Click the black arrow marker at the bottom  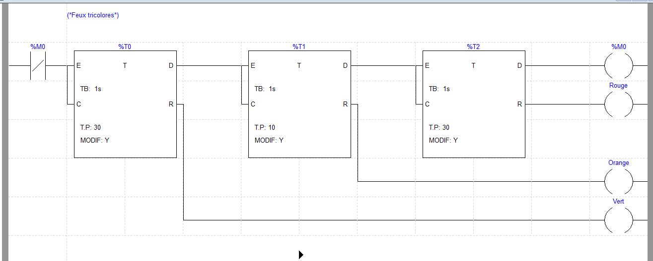click(300, 255)
